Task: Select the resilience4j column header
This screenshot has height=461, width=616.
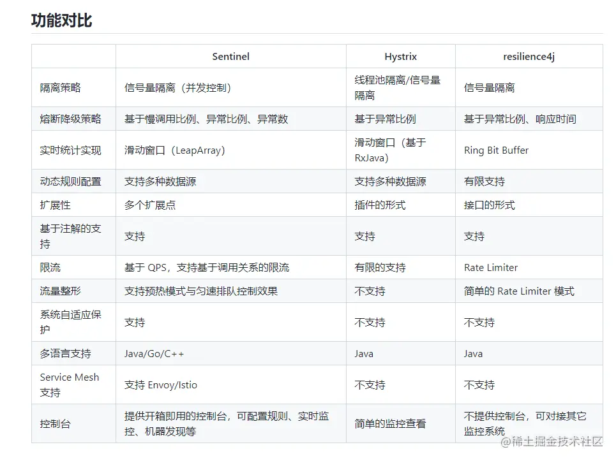Action: pos(529,57)
